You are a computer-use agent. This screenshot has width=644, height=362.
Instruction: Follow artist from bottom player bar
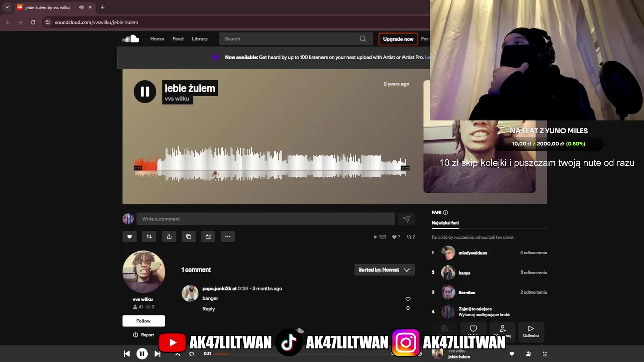(528, 354)
